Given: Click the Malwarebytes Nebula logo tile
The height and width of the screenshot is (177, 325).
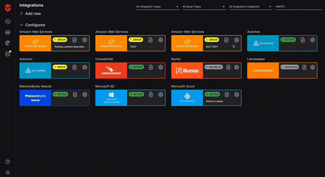Looking at the screenshot, I should click(35, 98).
